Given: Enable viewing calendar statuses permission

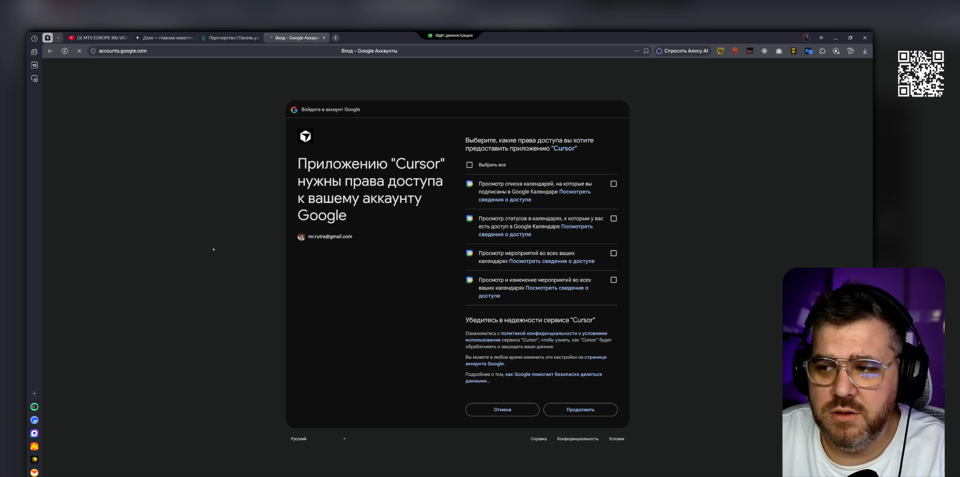Looking at the screenshot, I should (x=614, y=218).
